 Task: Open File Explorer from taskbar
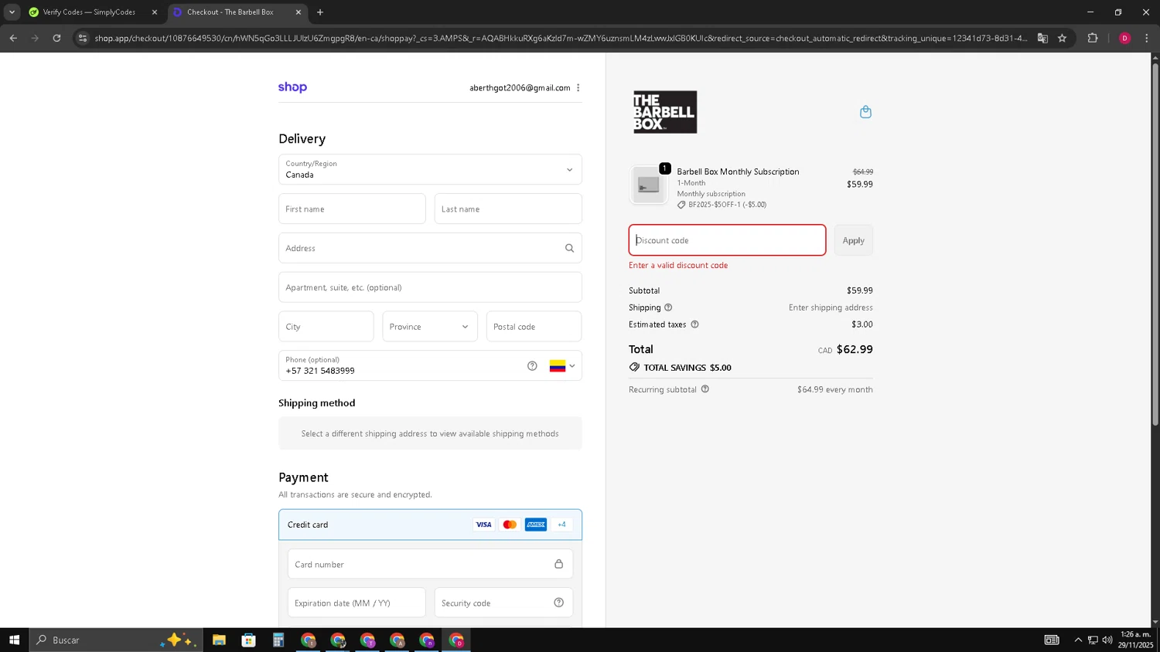pos(219,640)
